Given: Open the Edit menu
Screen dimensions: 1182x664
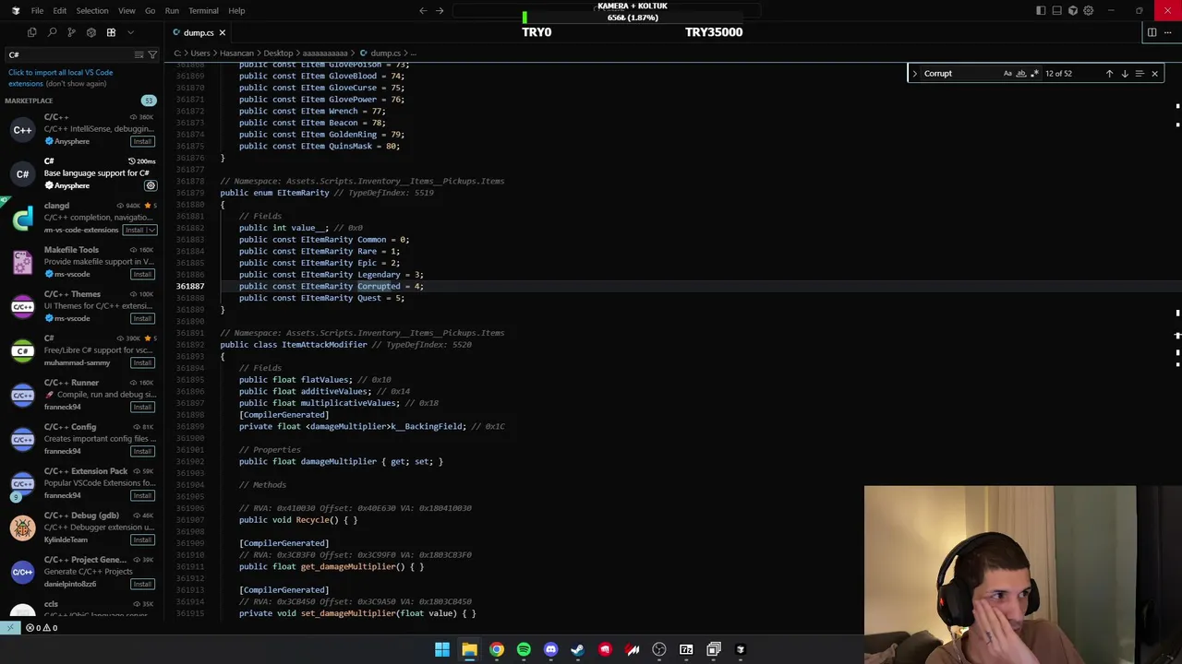Looking at the screenshot, I should tap(59, 10).
